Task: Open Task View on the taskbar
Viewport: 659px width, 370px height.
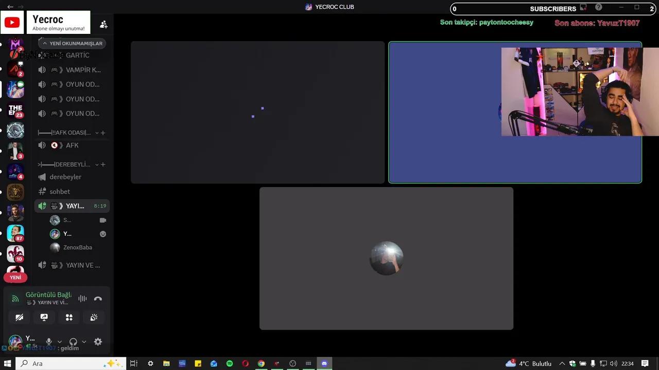Action: pyautogui.click(x=134, y=363)
